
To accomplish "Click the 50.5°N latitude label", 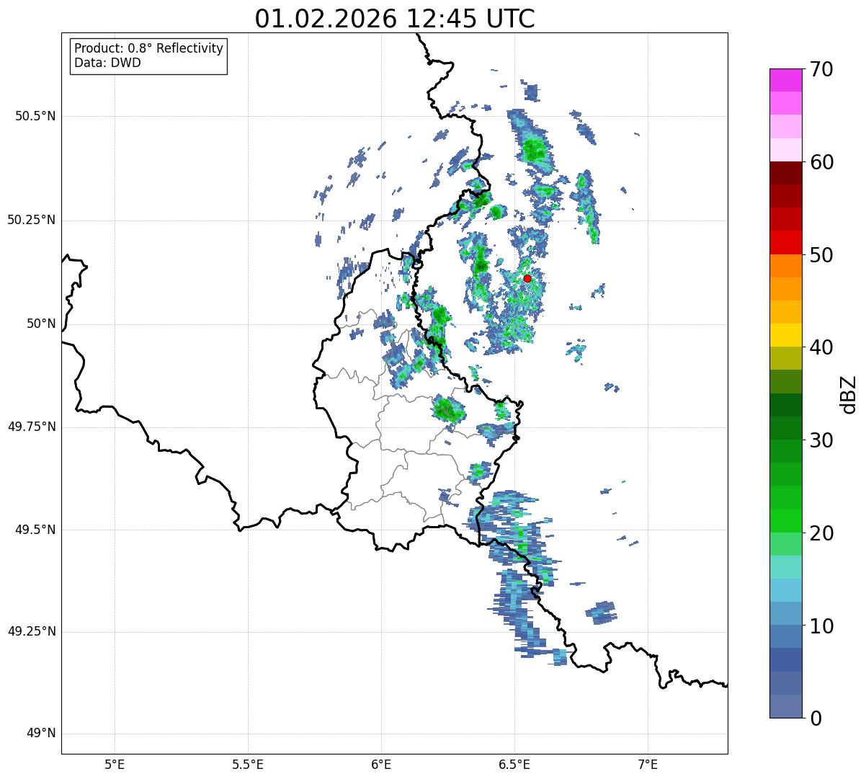I will tap(35, 116).
